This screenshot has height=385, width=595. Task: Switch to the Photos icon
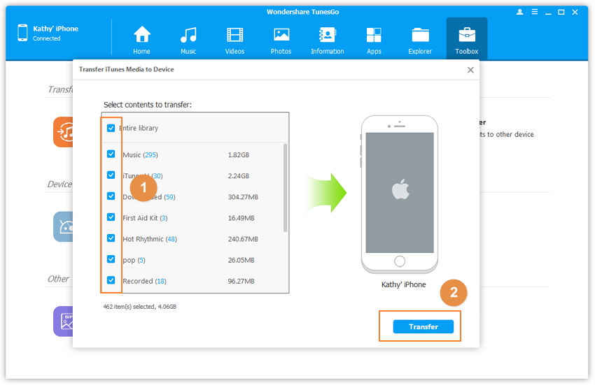coord(281,35)
